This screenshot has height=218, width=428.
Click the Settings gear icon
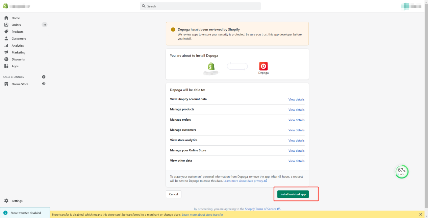[x=6, y=201]
